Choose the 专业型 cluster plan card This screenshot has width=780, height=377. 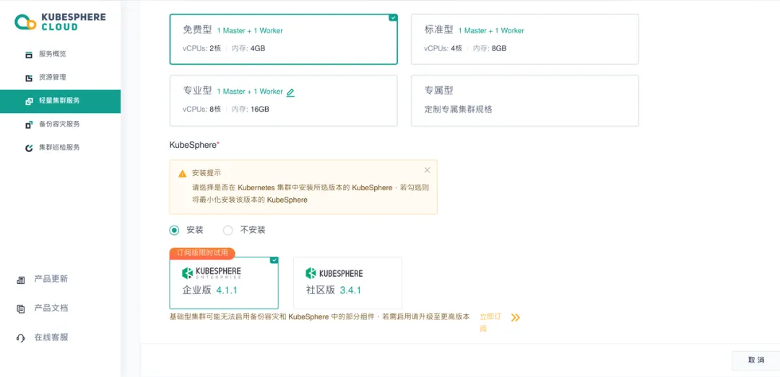tap(284, 101)
